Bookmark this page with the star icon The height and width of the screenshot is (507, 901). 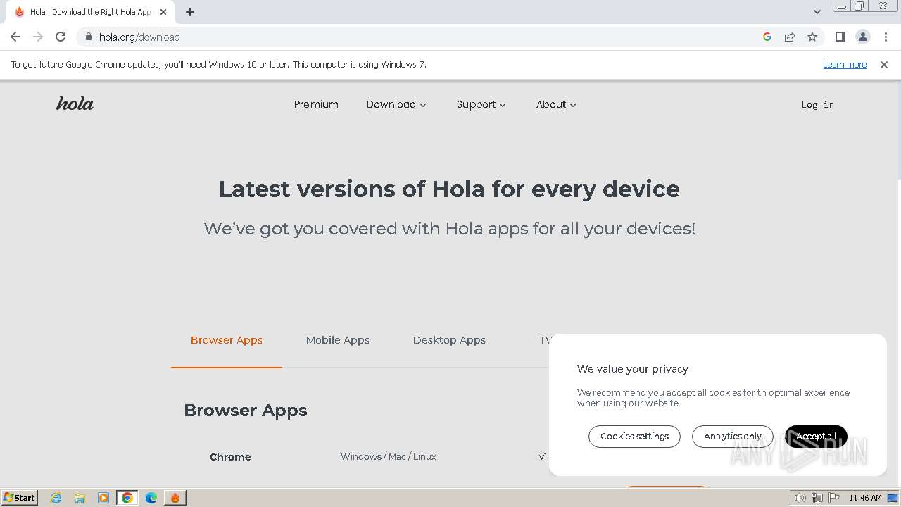pos(812,37)
